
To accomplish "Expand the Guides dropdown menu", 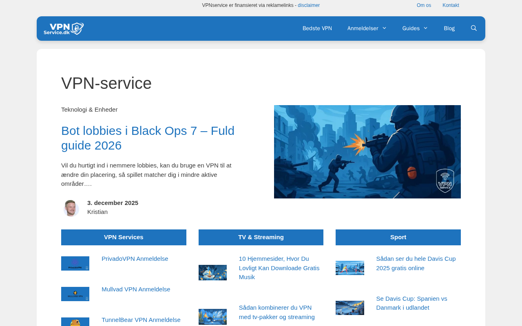I will click(x=415, y=29).
